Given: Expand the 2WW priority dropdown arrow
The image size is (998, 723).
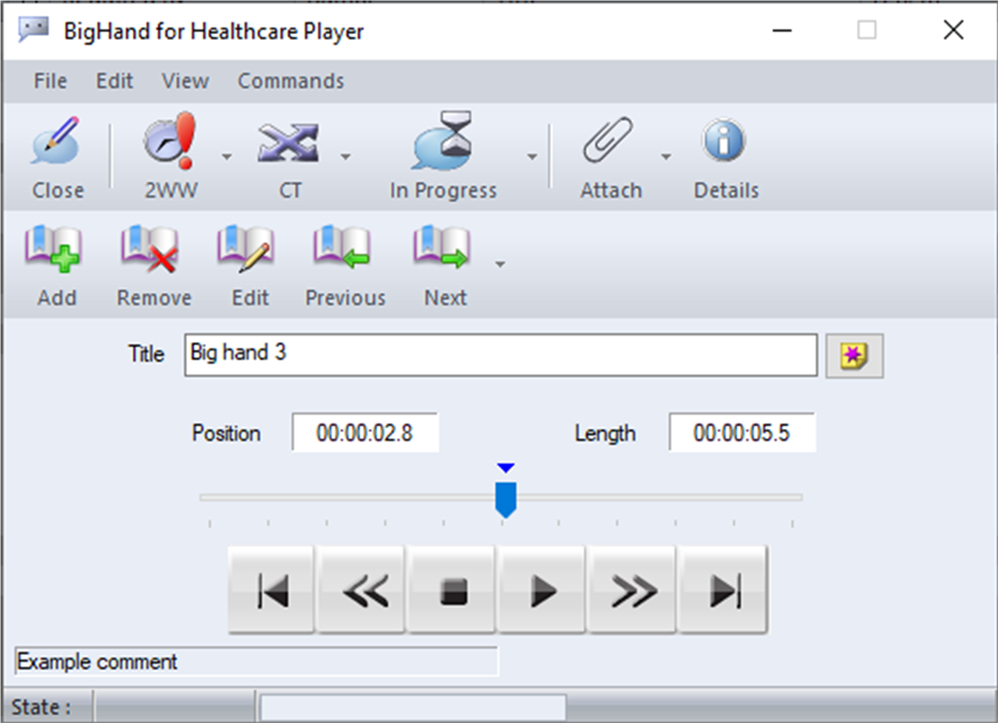Looking at the screenshot, I should [x=227, y=157].
